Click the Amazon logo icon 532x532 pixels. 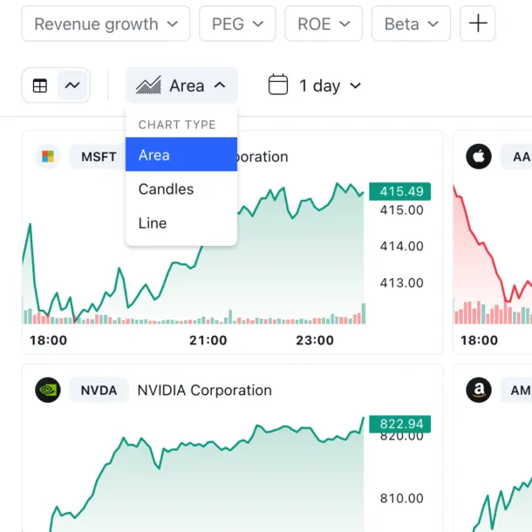(x=479, y=390)
